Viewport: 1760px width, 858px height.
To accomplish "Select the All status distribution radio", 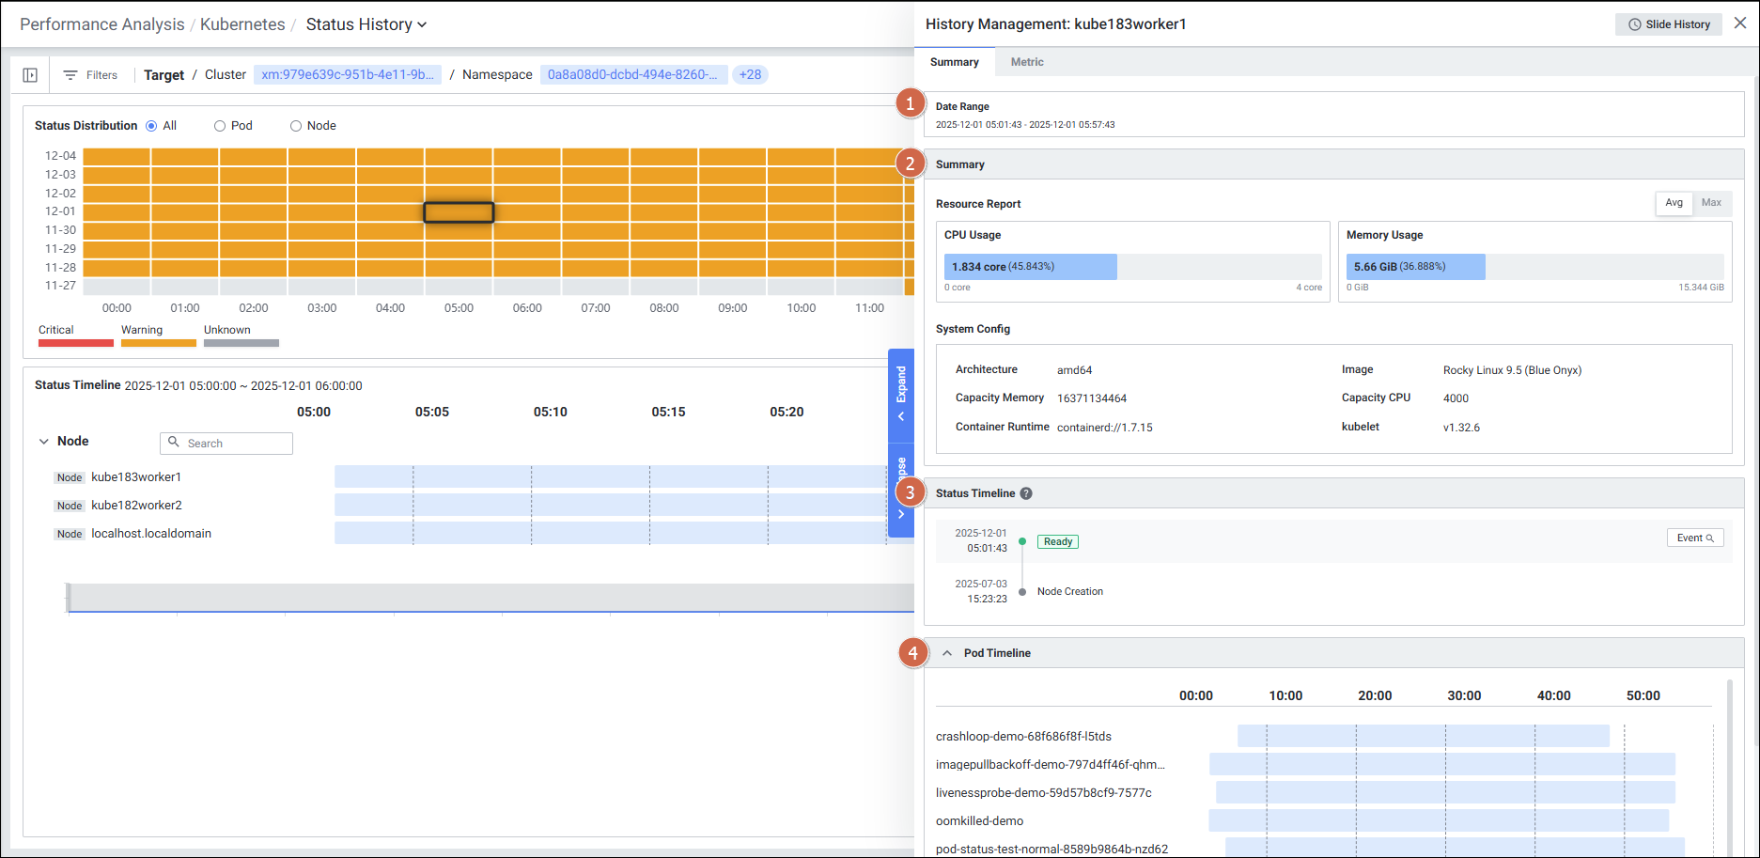I will coord(151,126).
